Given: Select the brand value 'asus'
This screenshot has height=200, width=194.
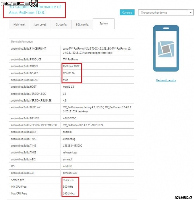Looking at the screenshot, I should (x=65, y=80).
